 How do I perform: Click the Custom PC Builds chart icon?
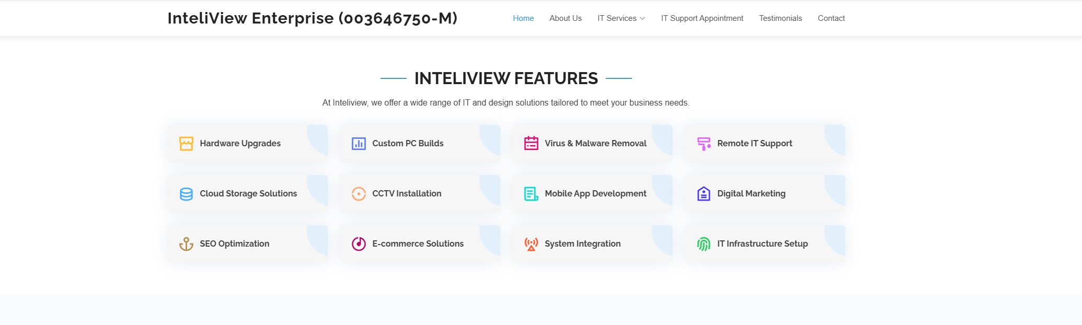[x=359, y=144]
